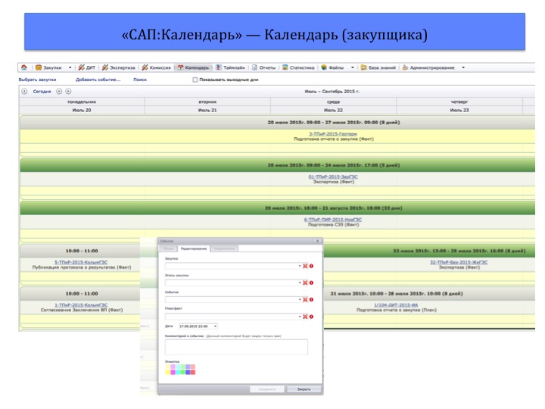
Task: Jump to Сегодня in the calendar
Action: pos(42,92)
